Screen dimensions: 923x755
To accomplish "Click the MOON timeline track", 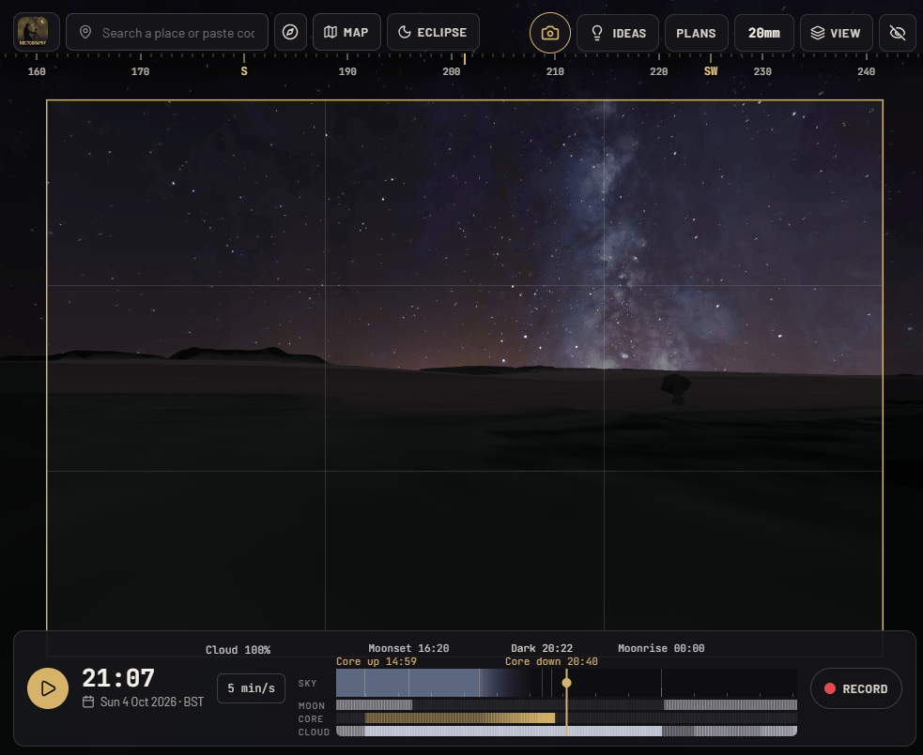I will (566, 705).
